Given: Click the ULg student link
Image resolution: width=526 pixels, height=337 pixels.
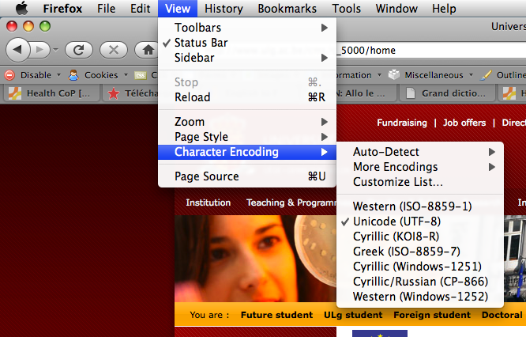Looking at the screenshot, I should click(353, 315).
